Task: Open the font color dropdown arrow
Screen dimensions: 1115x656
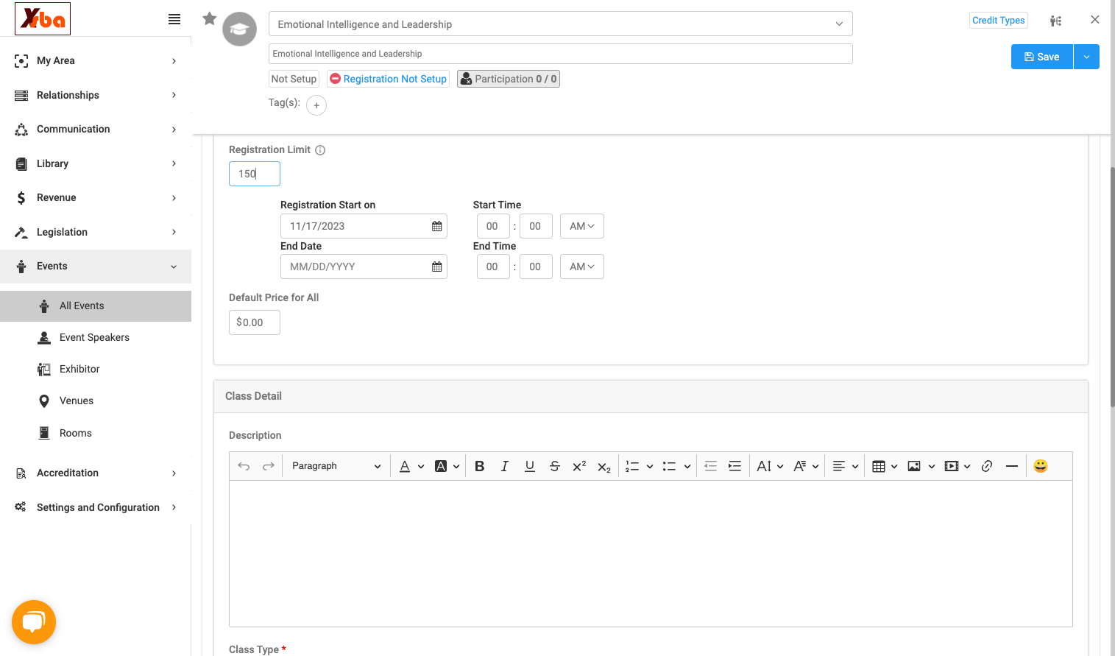Action: point(421,466)
